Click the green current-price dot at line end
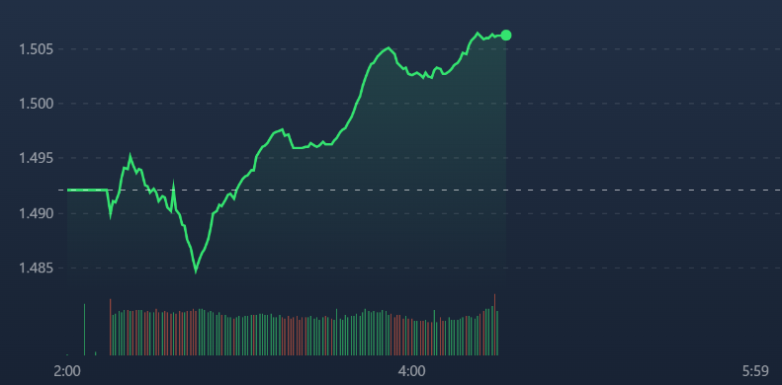The height and width of the screenshot is (385, 782). pyautogui.click(x=506, y=35)
